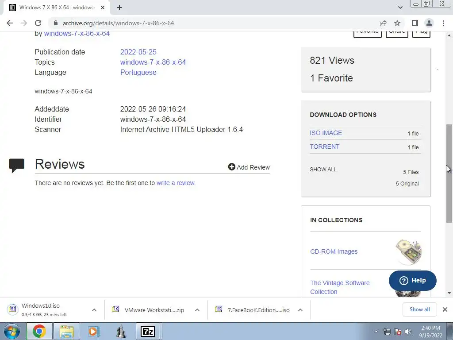Click the scrollbar up arrow
453x340 pixels.
[449, 35]
